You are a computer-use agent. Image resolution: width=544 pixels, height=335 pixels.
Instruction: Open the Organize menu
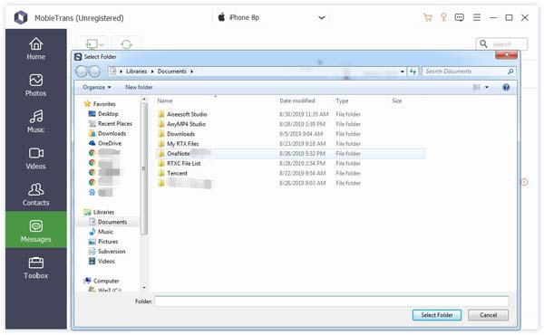pos(97,87)
